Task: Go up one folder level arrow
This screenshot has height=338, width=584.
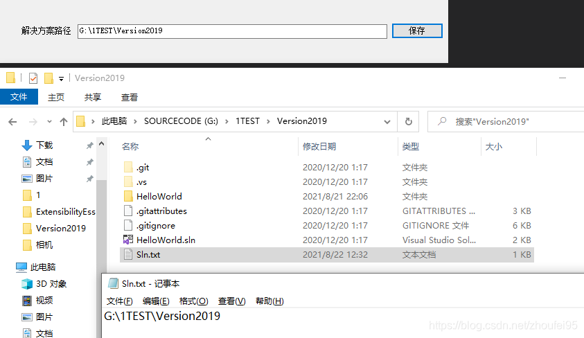Action: (x=64, y=122)
